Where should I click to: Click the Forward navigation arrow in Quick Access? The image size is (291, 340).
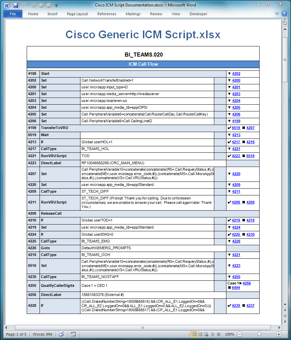point(49,5)
